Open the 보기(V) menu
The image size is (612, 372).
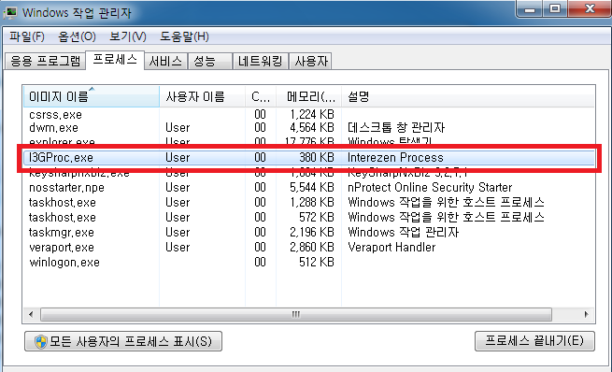point(128,36)
